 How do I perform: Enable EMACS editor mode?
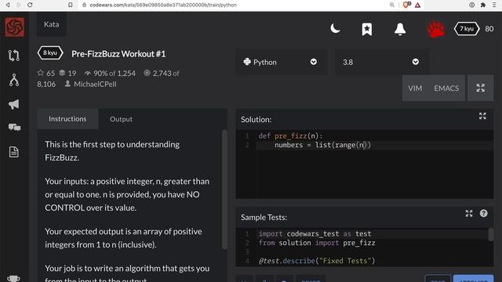coord(446,89)
